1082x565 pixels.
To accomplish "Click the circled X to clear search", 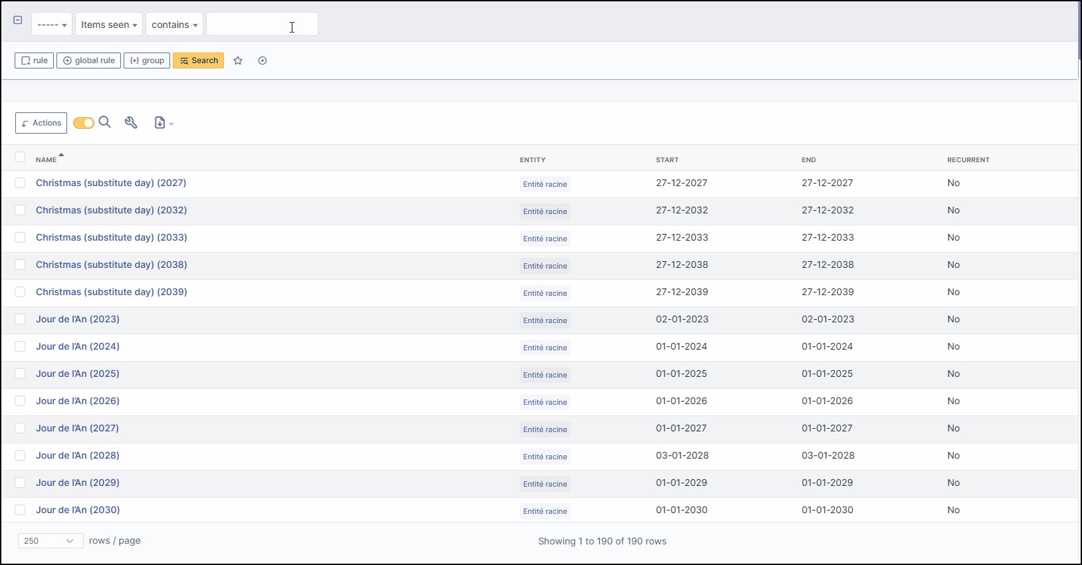I will 263,60.
